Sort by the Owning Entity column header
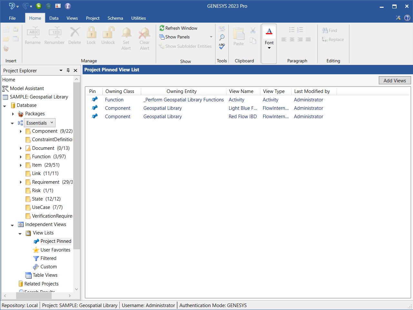Screen dimensions: 413x310 coord(181,91)
